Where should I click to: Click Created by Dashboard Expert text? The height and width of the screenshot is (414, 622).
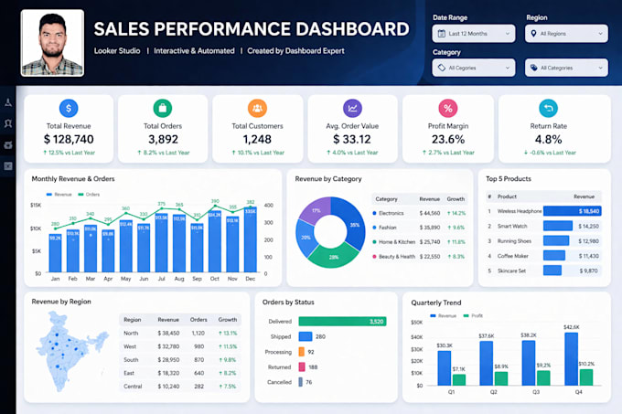point(295,50)
